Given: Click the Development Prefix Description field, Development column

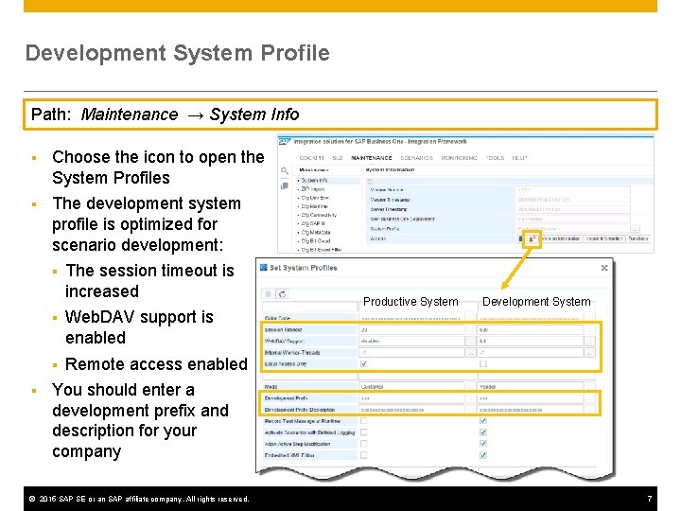Looking at the screenshot, I should [531, 410].
